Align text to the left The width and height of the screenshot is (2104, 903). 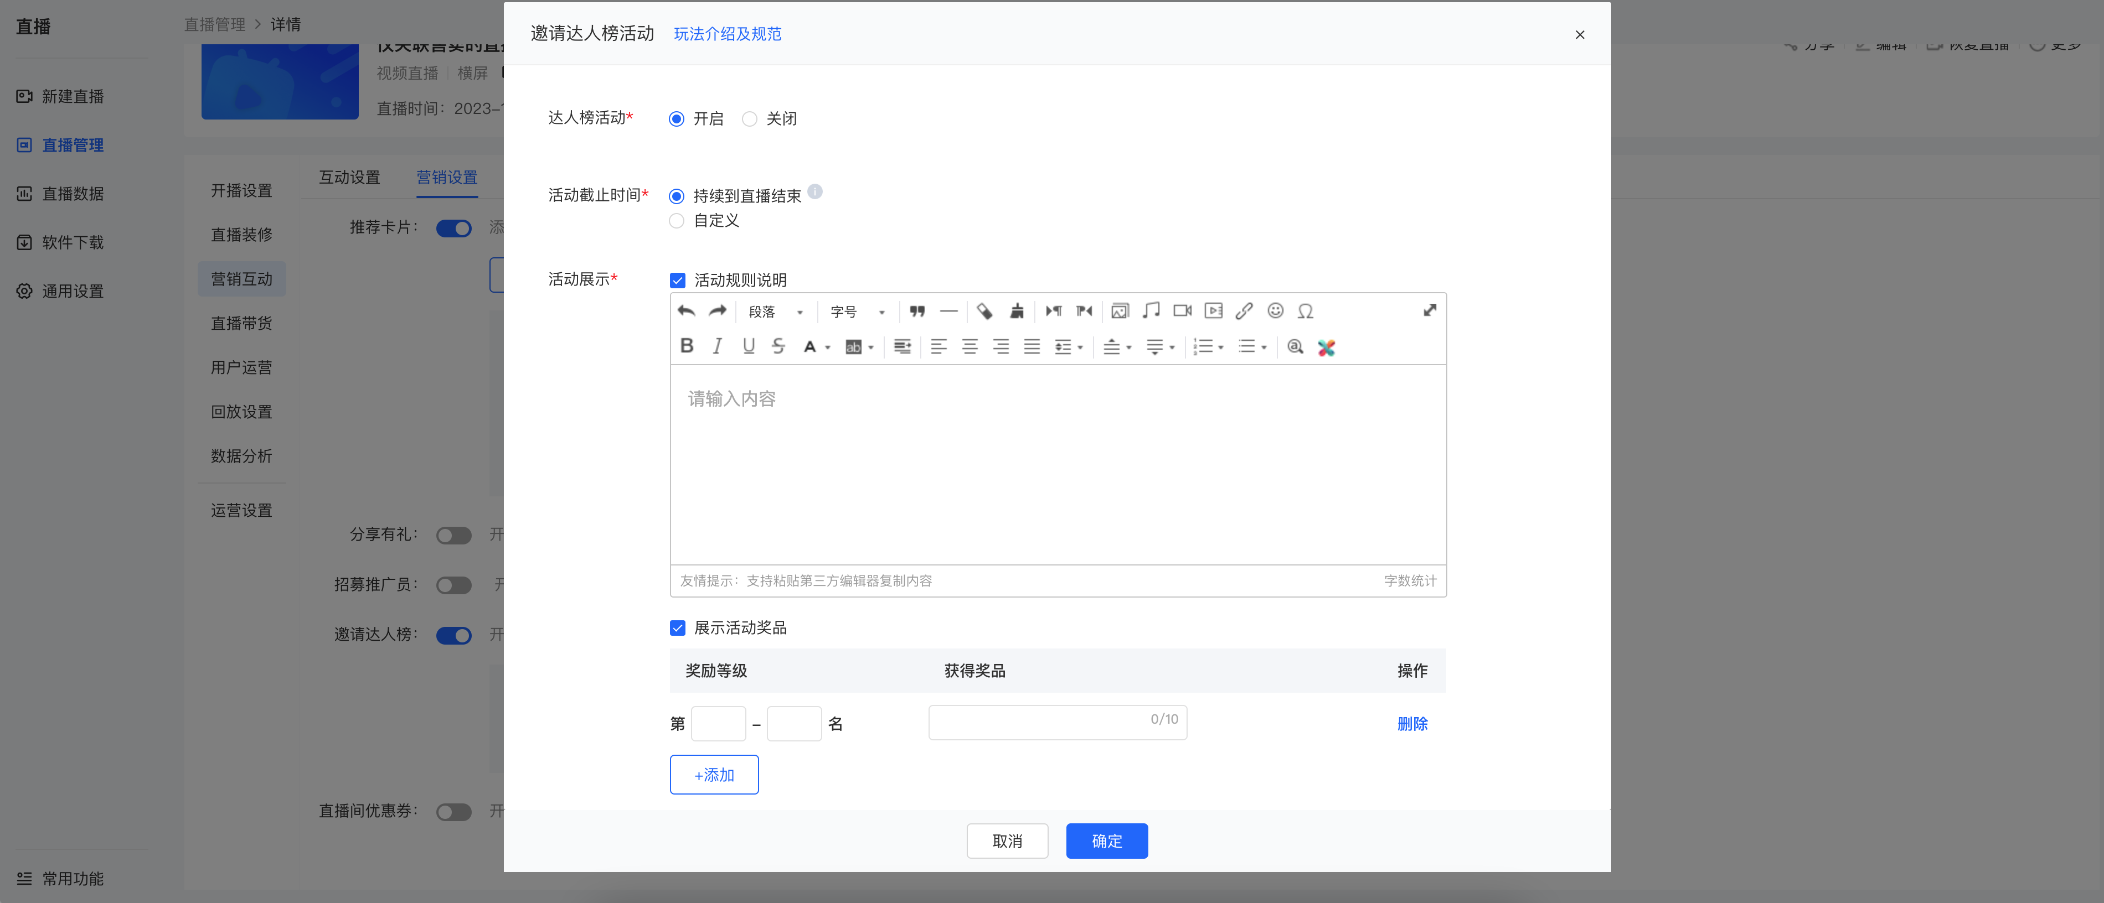pos(938,347)
